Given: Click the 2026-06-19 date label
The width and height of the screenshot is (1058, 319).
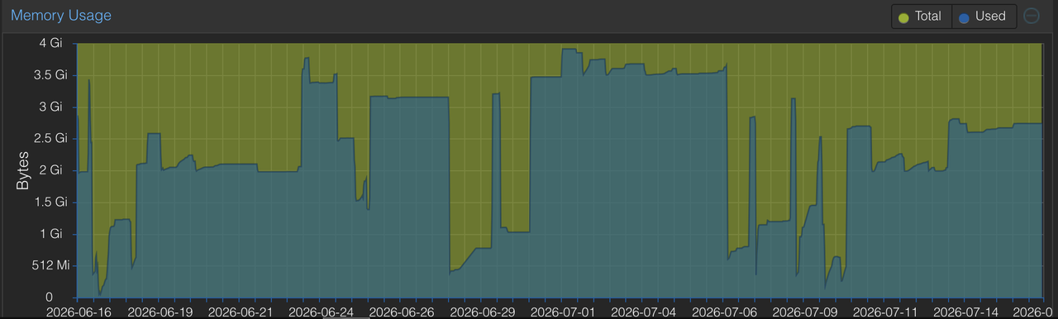Looking at the screenshot, I should (x=160, y=312).
